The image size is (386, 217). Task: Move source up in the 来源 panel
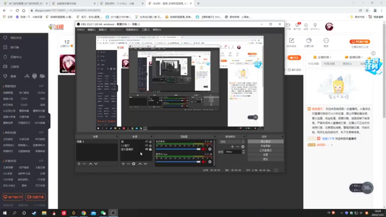(140, 164)
